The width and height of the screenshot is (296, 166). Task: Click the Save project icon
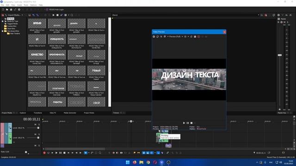tap(11, 10)
